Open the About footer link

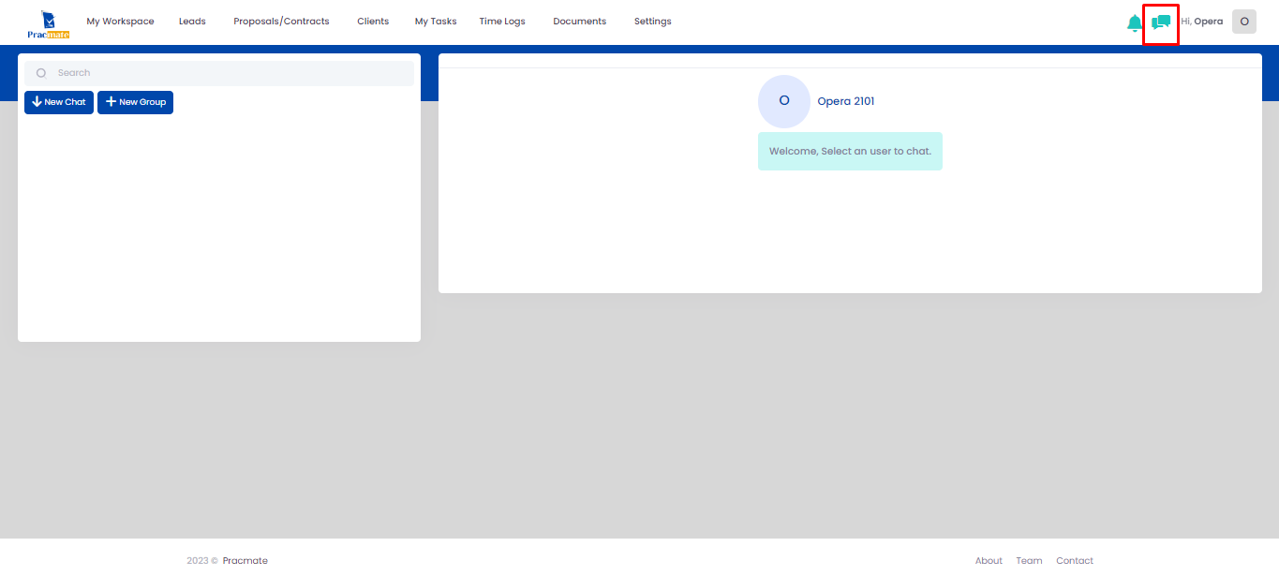coord(989,561)
